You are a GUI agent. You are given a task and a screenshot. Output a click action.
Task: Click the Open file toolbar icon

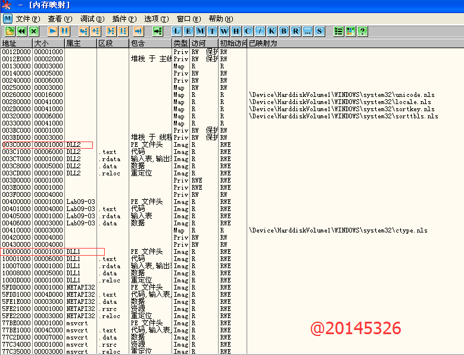click(10, 31)
